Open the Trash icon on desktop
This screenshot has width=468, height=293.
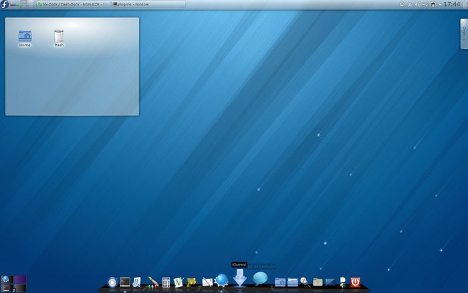tap(59, 38)
